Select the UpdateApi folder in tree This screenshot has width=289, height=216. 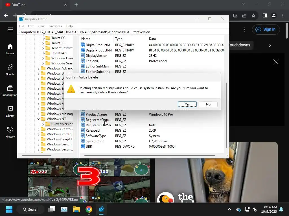pos(56,53)
